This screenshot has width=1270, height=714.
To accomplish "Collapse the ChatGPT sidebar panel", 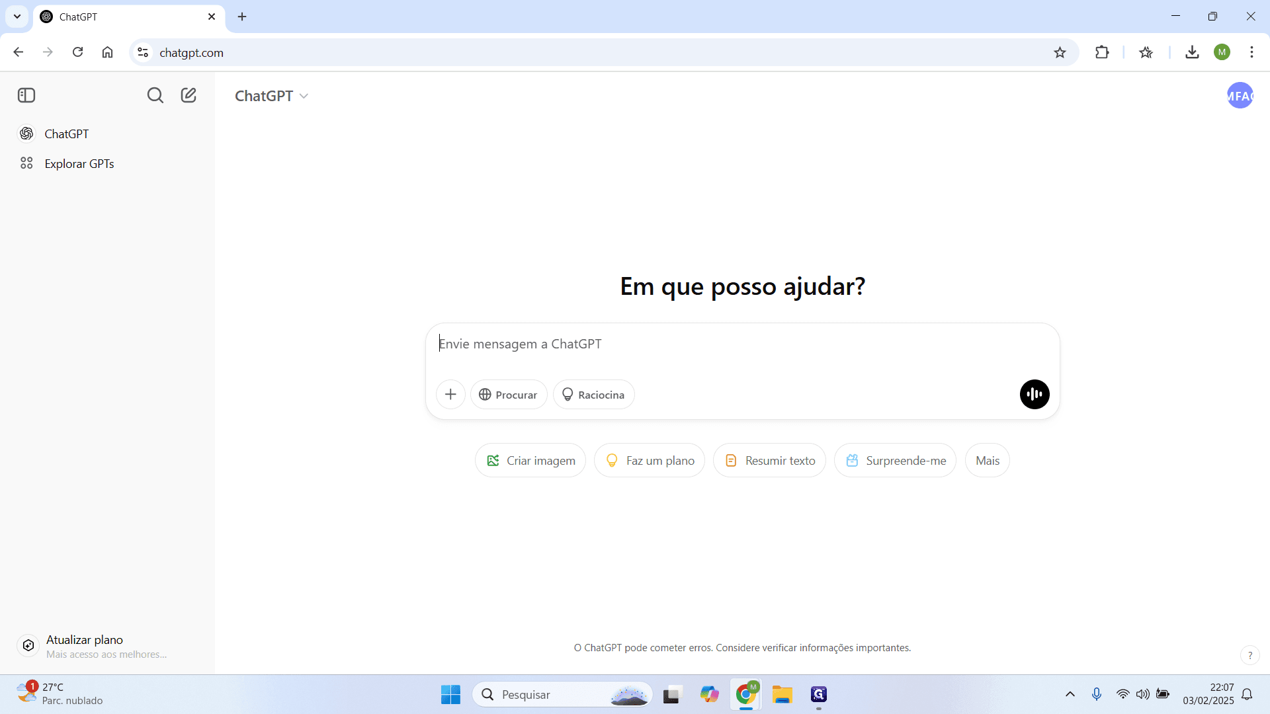I will click(x=26, y=95).
